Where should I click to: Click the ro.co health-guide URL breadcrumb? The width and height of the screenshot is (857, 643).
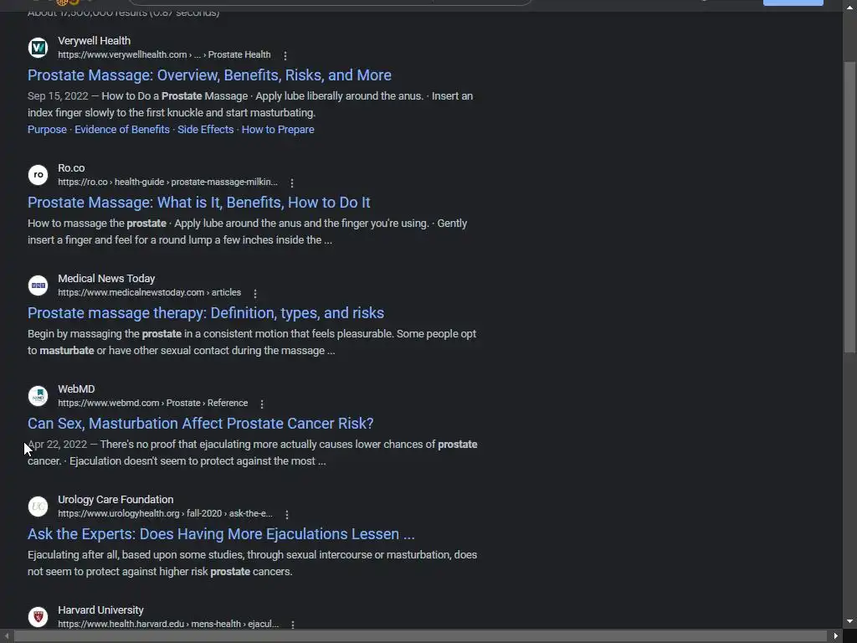click(x=167, y=182)
